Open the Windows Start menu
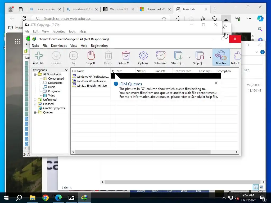 click(6, 198)
